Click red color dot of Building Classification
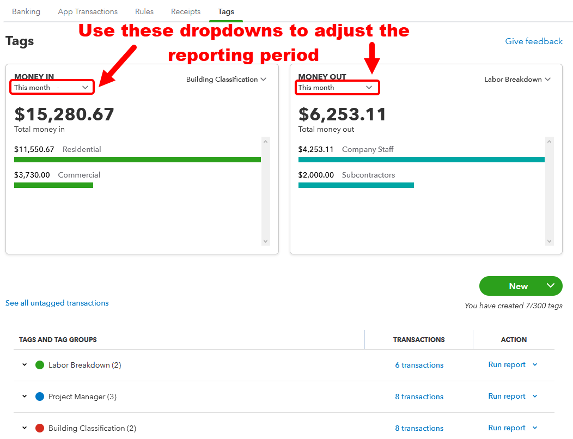The image size is (573, 439). [x=39, y=428]
